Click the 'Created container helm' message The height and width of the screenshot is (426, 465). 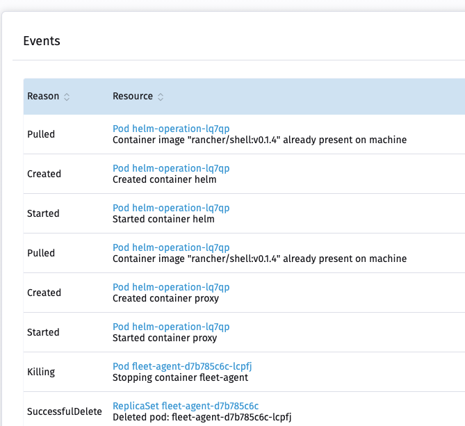pyautogui.click(x=164, y=180)
